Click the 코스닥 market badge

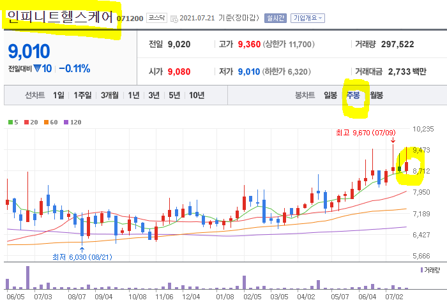pyautogui.click(x=157, y=18)
